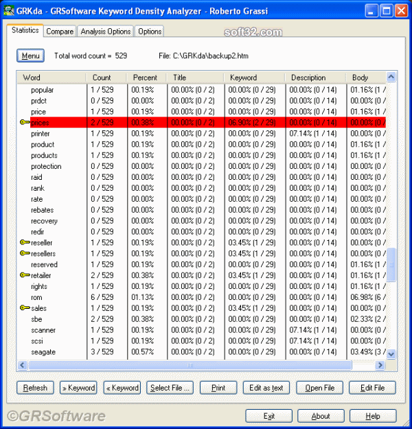
Task: Select the word 'rate' in list
Action: tap(37, 199)
